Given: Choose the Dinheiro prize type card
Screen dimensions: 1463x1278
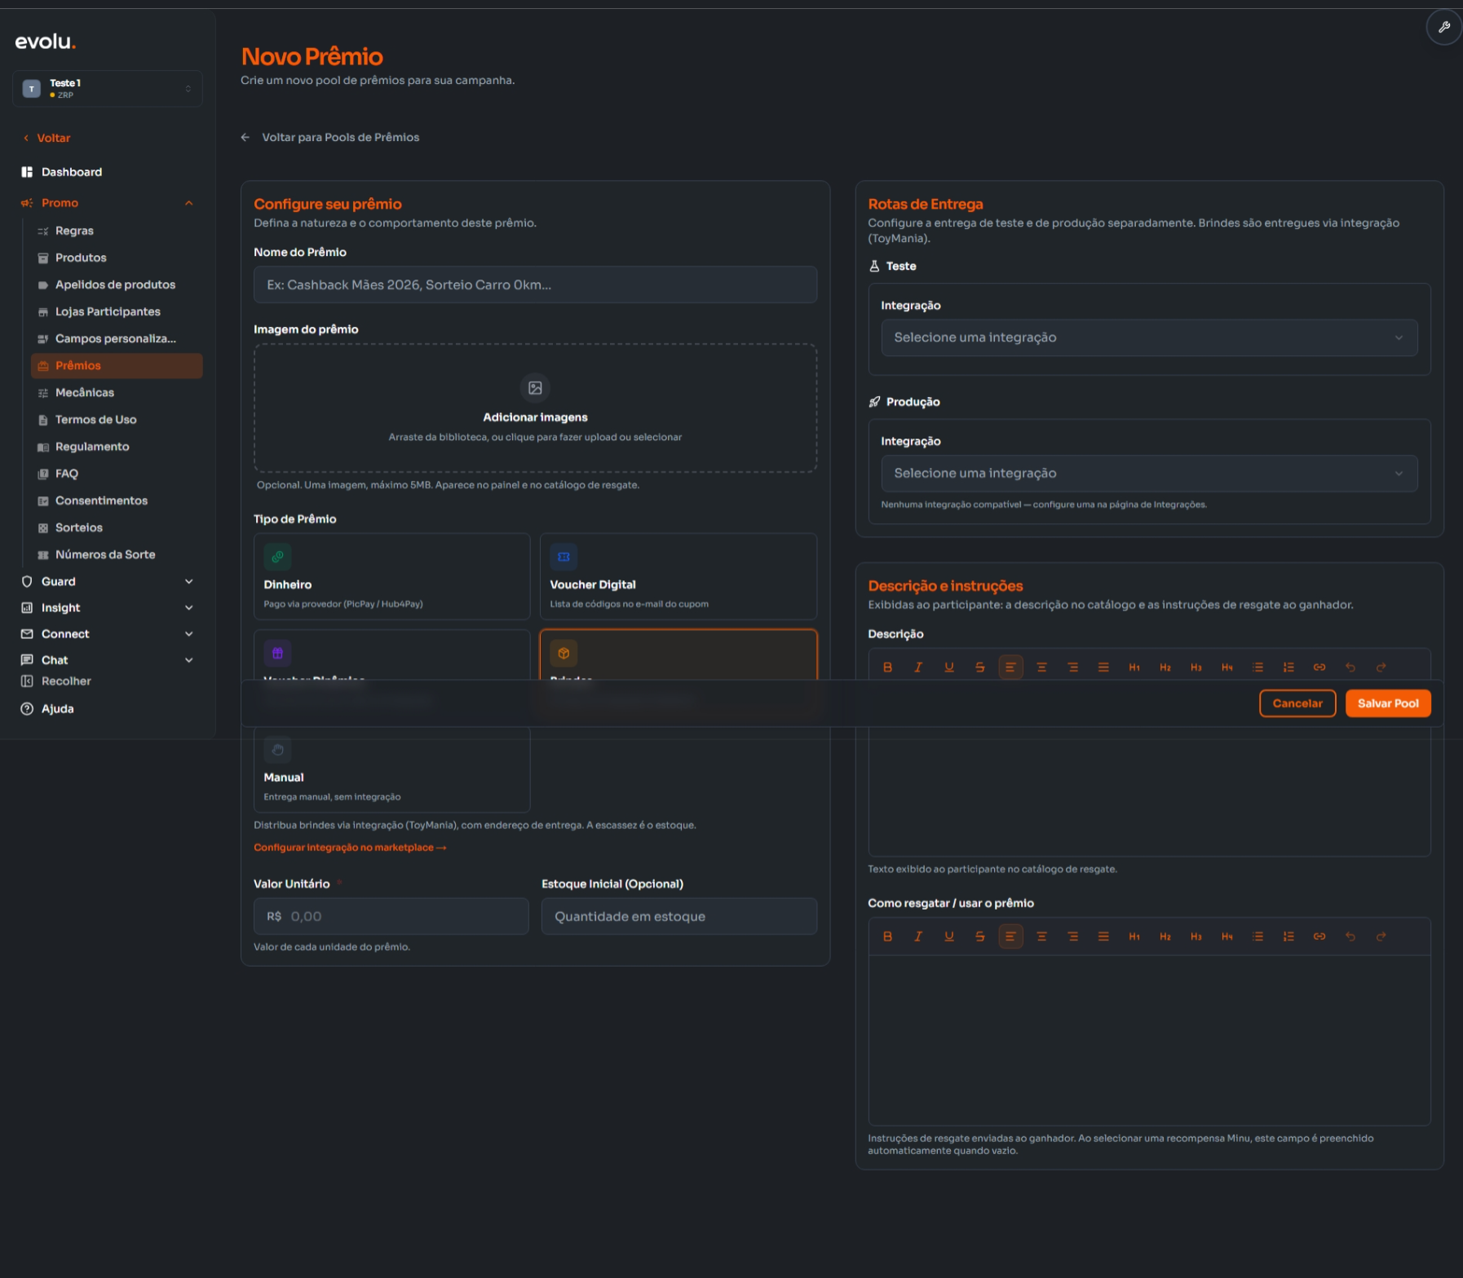Looking at the screenshot, I should point(391,576).
